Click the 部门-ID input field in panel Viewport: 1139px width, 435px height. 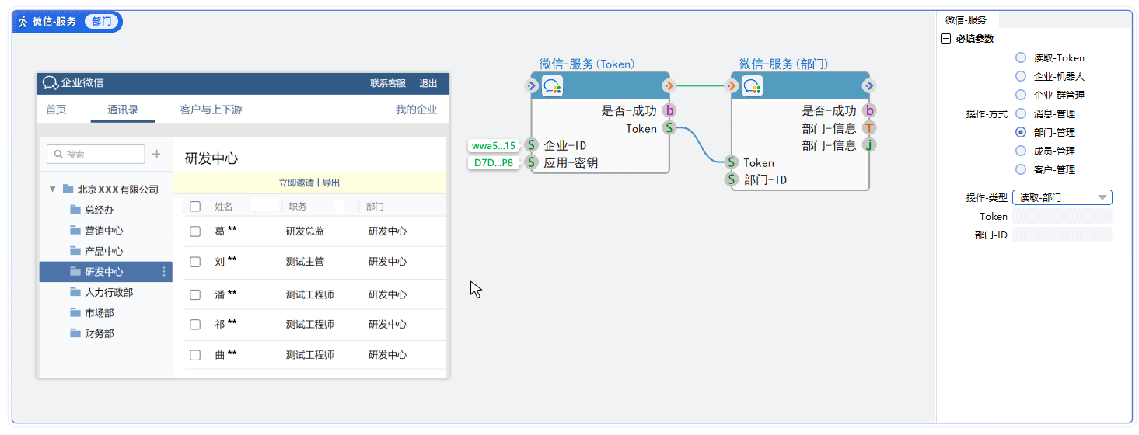[1062, 235]
